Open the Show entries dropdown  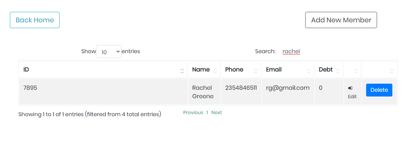coord(109,51)
